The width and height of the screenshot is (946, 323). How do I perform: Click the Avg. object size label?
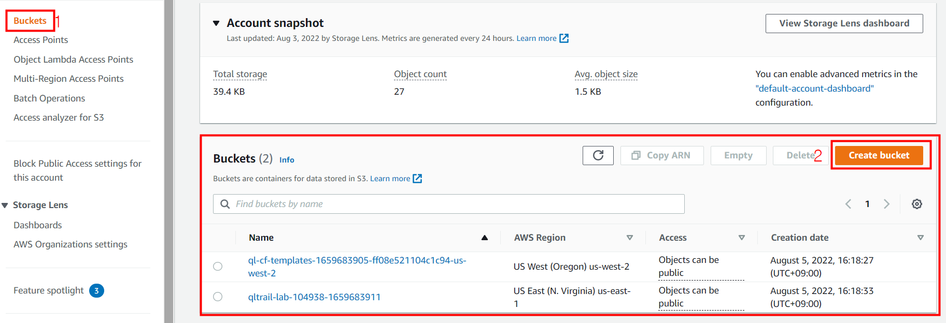pyautogui.click(x=606, y=74)
